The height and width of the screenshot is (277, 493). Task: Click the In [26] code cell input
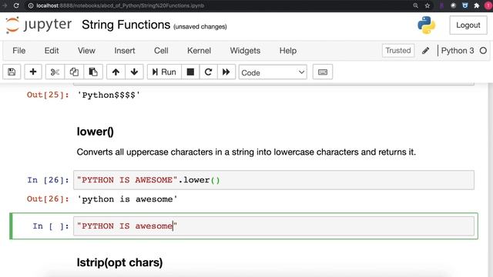(x=273, y=180)
